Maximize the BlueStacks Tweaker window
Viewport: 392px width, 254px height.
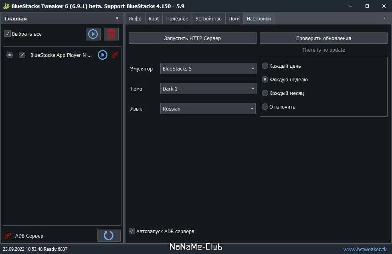point(367,6)
